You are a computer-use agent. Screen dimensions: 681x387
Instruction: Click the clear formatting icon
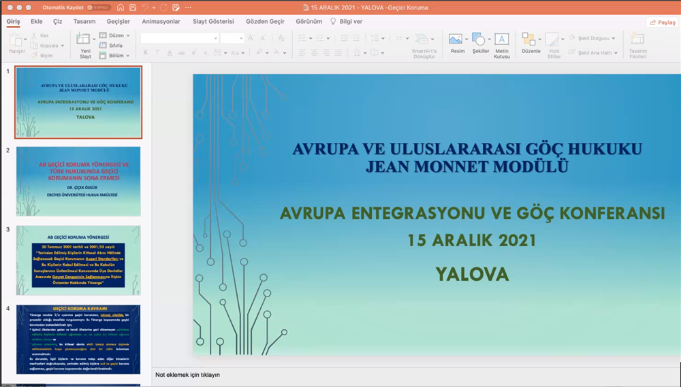pos(281,38)
